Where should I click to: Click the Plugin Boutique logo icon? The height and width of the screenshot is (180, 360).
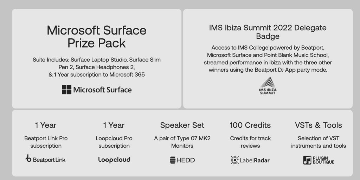[307, 160]
